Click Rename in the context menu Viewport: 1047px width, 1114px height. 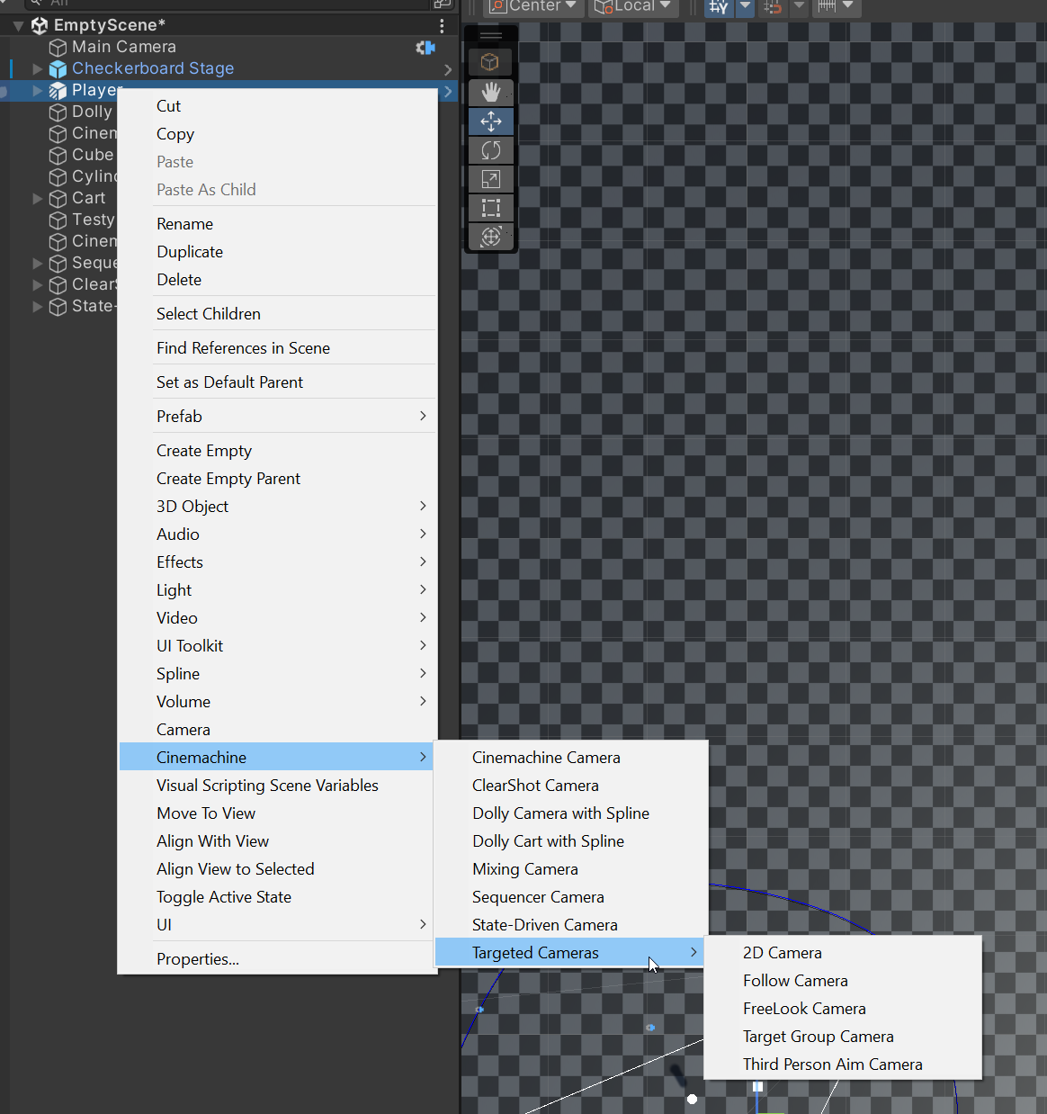coord(184,223)
